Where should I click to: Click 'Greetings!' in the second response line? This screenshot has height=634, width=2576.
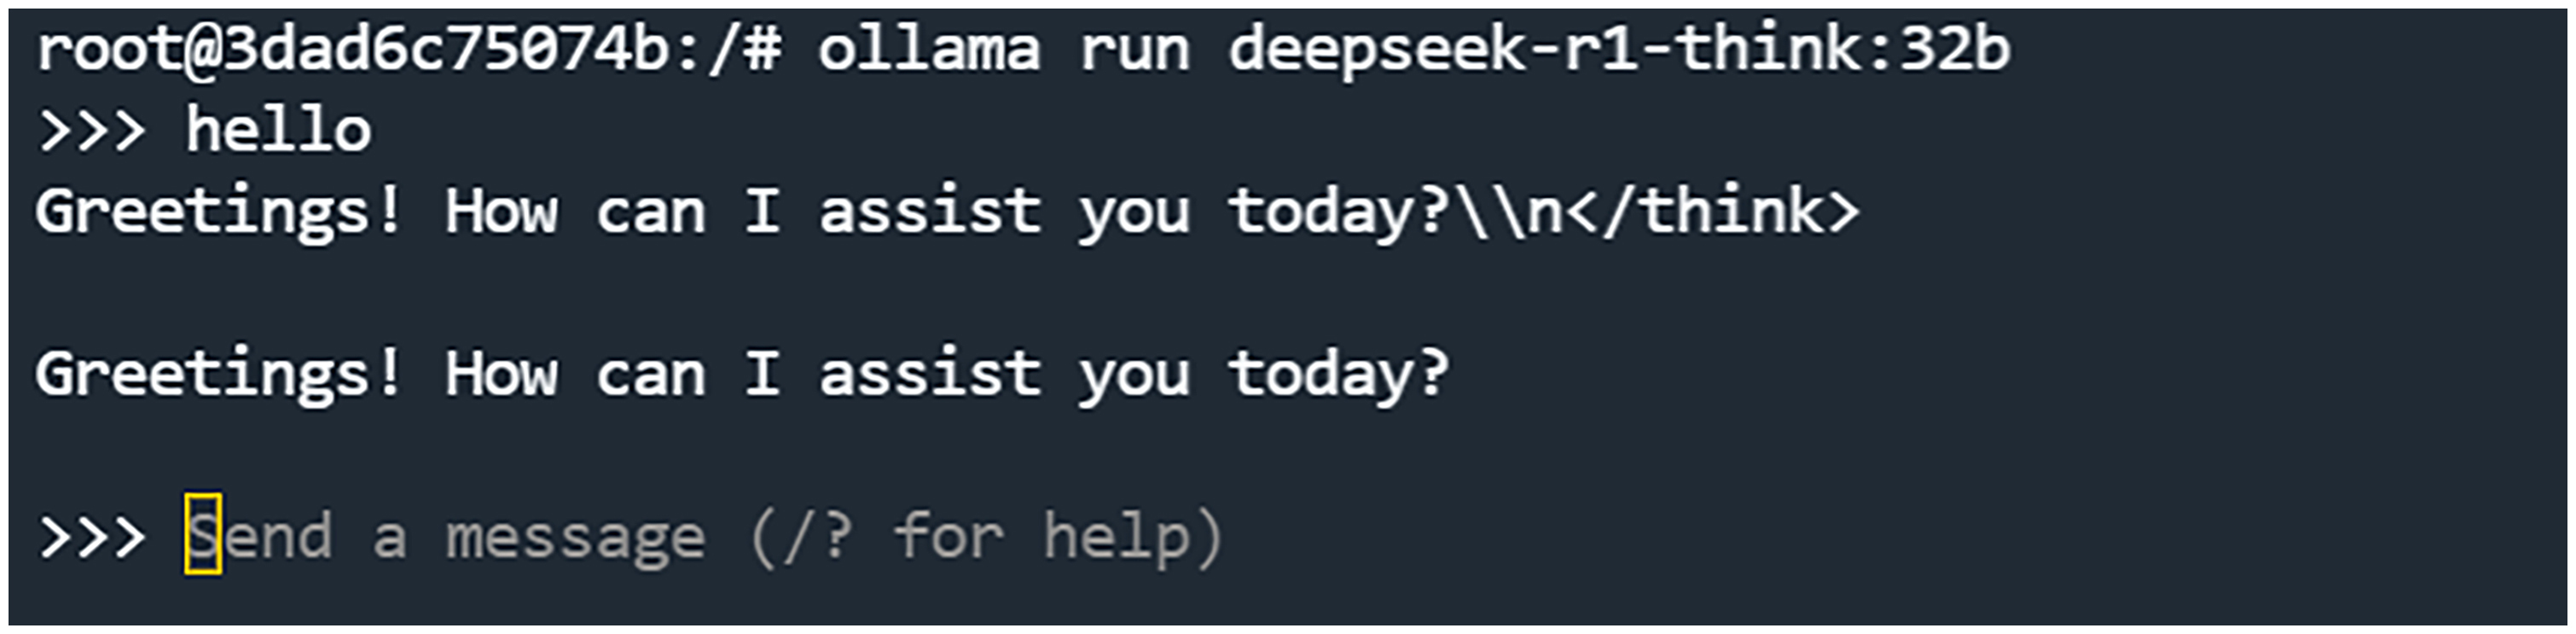218,374
